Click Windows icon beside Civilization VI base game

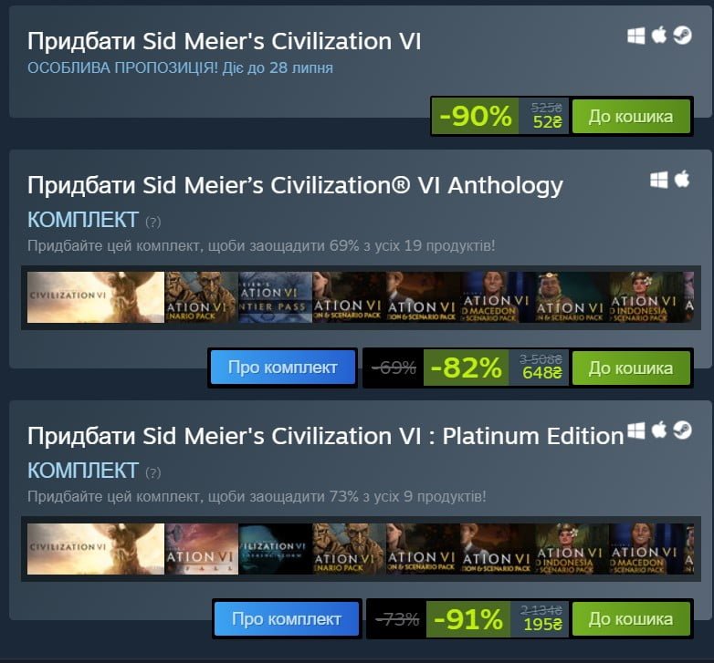(x=635, y=36)
